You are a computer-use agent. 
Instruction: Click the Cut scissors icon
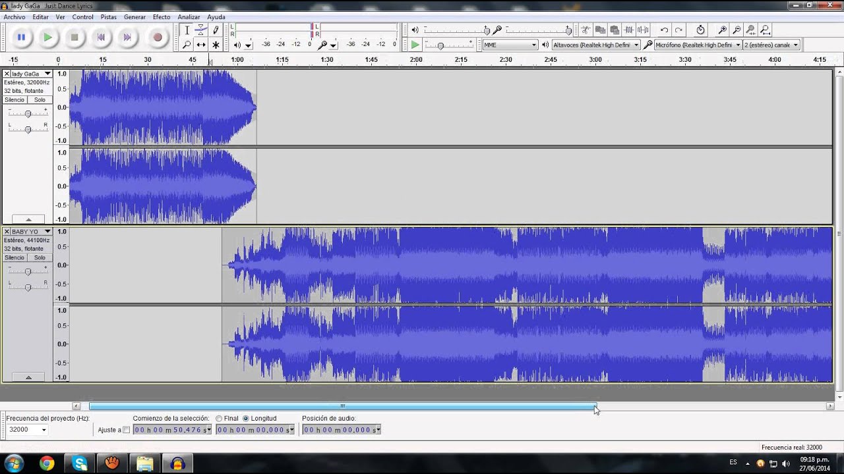coord(586,30)
